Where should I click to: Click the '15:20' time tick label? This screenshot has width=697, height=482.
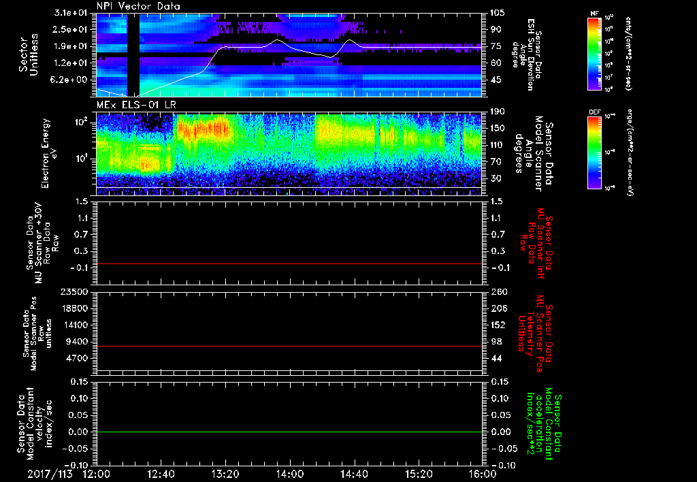pos(419,475)
